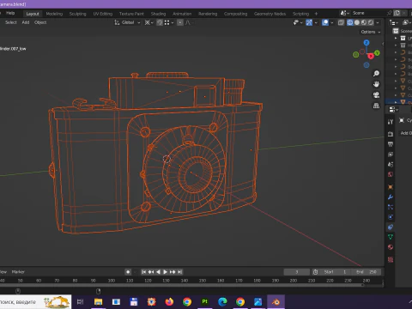The width and height of the screenshot is (412, 309).
Task: Open the Options dropdown in viewport
Action: (371, 32)
